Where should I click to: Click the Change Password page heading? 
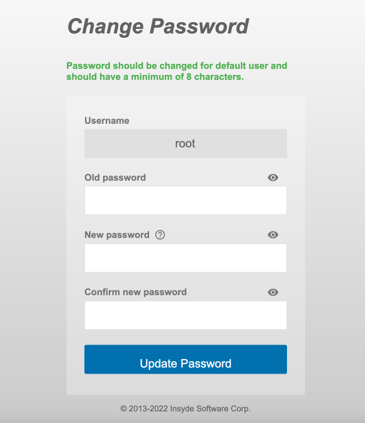coord(158,27)
